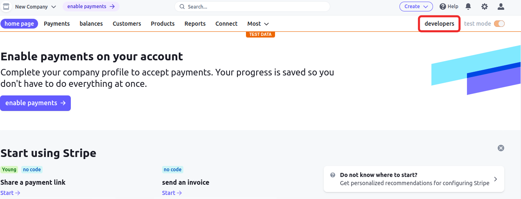Open the personalized recommendations card arrow
521x199 pixels.
[x=495, y=179]
